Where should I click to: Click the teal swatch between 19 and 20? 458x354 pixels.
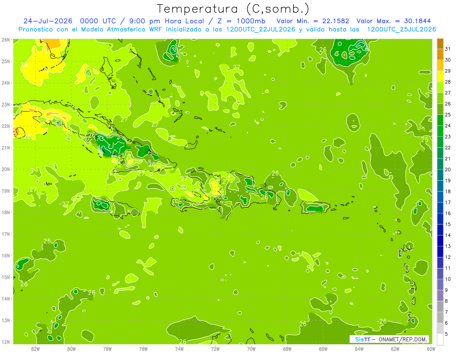440,175
